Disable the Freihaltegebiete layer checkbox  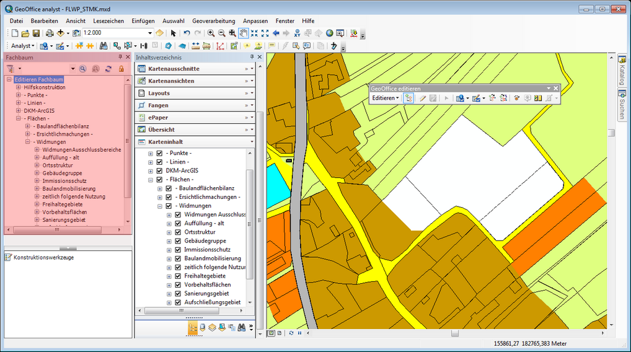tap(178, 276)
